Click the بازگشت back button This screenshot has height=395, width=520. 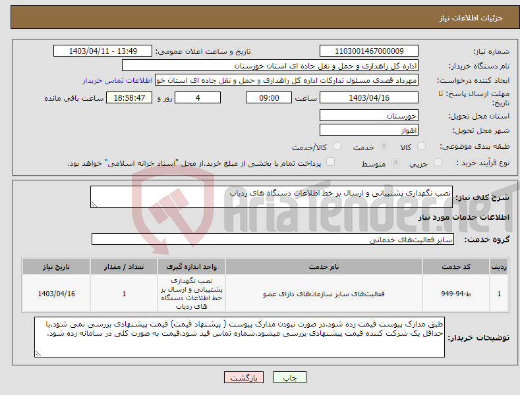pyautogui.click(x=244, y=377)
